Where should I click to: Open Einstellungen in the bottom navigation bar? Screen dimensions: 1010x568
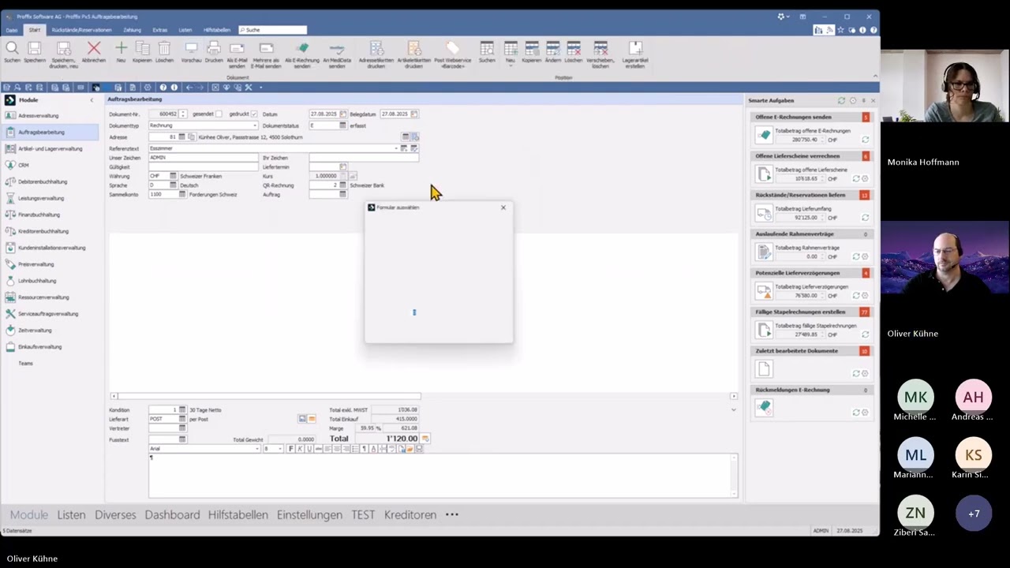point(309,514)
